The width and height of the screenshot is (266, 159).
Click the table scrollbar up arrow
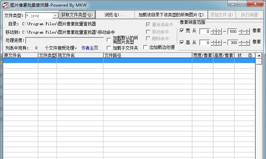[x=259, y=56]
